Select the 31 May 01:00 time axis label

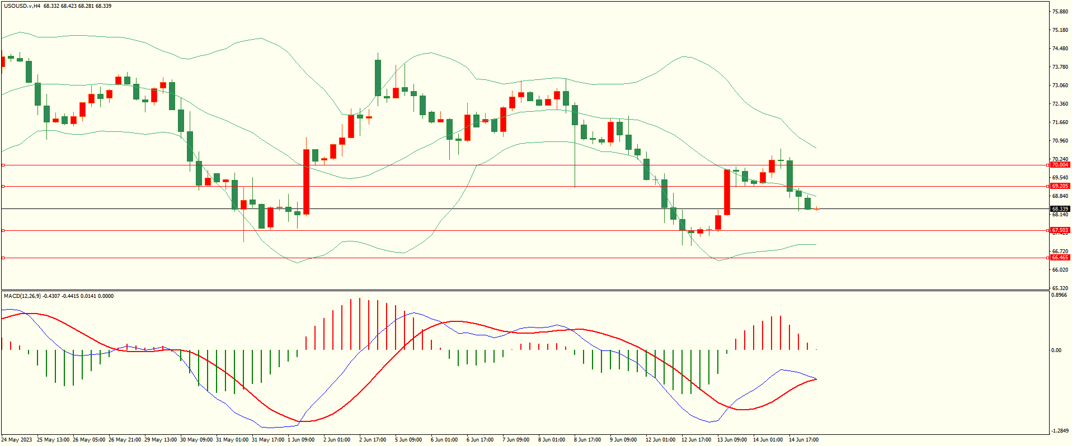[232, 440]
